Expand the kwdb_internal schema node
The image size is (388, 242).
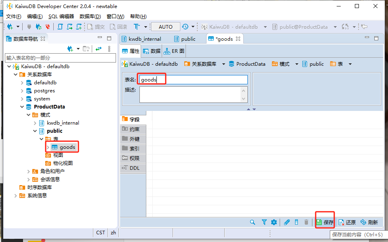click(x=35, y=123)
